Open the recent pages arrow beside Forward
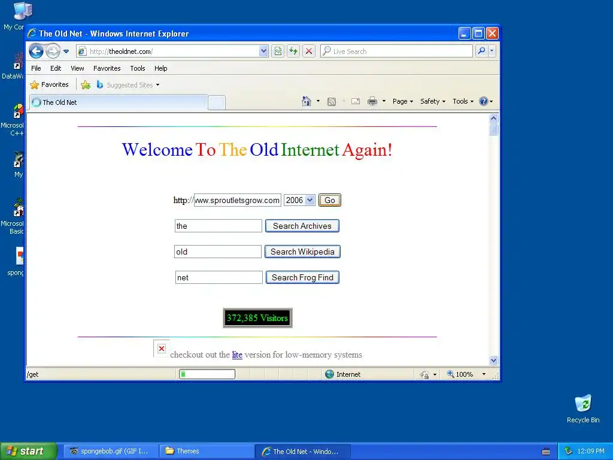The image size is (613, 460). (x=66, y=52)
